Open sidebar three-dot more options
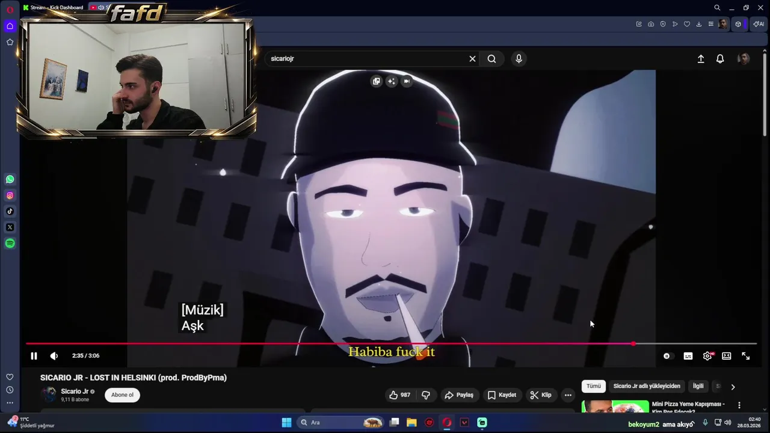This screenshot has height=433, width=770. coord(10,403)
